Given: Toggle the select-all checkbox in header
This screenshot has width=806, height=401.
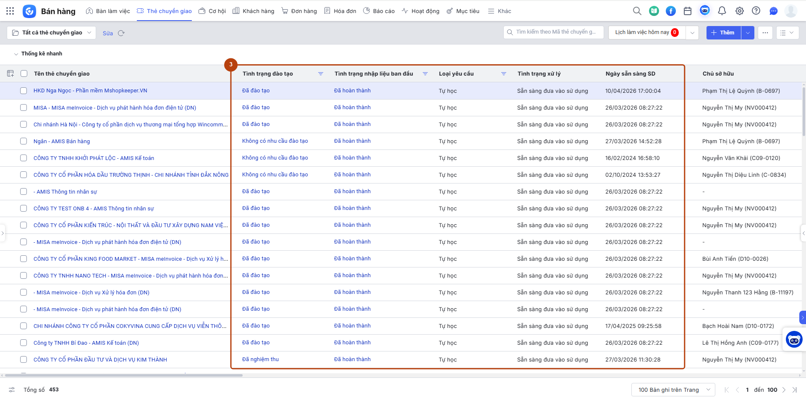Looking at the screenshot, I should point(24,73).
